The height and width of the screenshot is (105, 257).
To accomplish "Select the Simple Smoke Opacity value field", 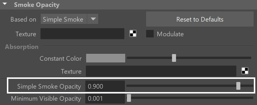I will [105, 86].
